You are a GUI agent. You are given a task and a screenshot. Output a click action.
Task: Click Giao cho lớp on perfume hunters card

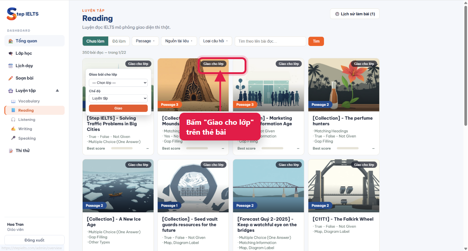click(x=364, y=64)
